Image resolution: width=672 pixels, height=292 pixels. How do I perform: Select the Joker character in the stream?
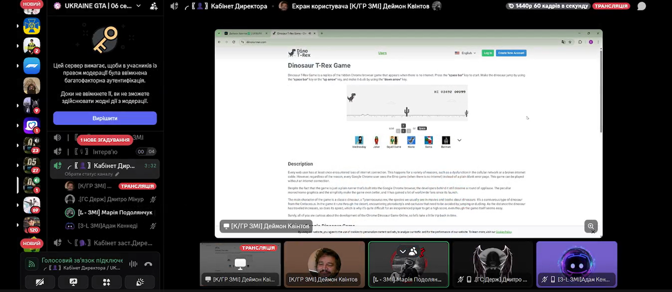[376, 142]
